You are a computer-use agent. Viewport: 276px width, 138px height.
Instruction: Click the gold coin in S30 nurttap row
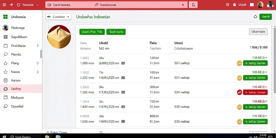click(239, 107)
